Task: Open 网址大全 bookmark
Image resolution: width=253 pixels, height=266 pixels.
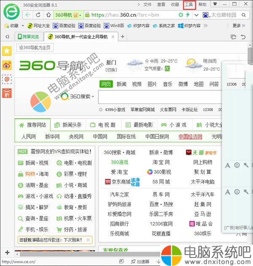Action: click(38, 26)
